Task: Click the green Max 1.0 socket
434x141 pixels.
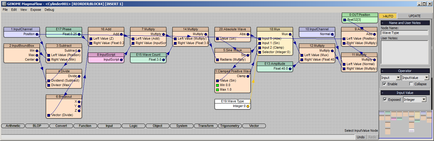Action: click(217, 90)
